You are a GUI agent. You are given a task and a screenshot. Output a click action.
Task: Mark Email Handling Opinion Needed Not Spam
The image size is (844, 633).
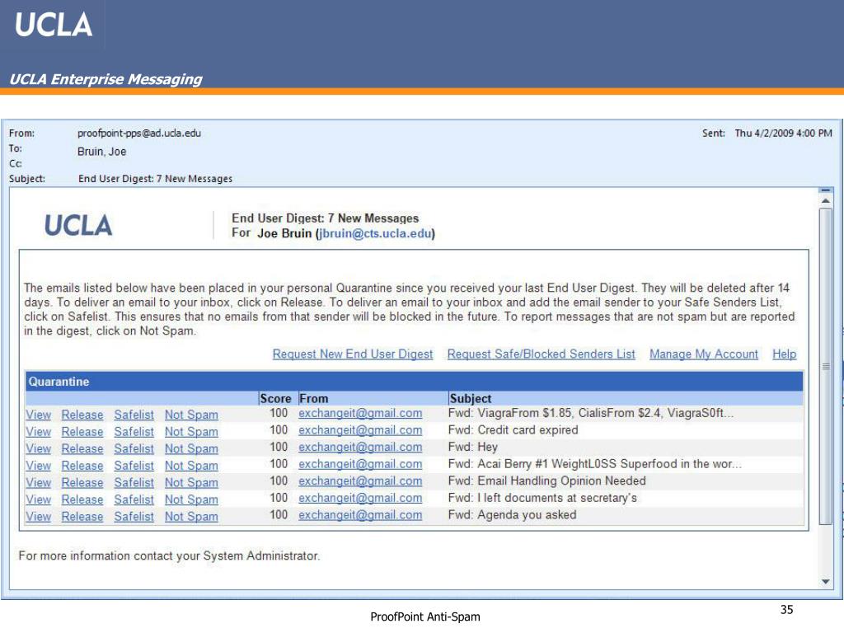[x=191, y=483]
